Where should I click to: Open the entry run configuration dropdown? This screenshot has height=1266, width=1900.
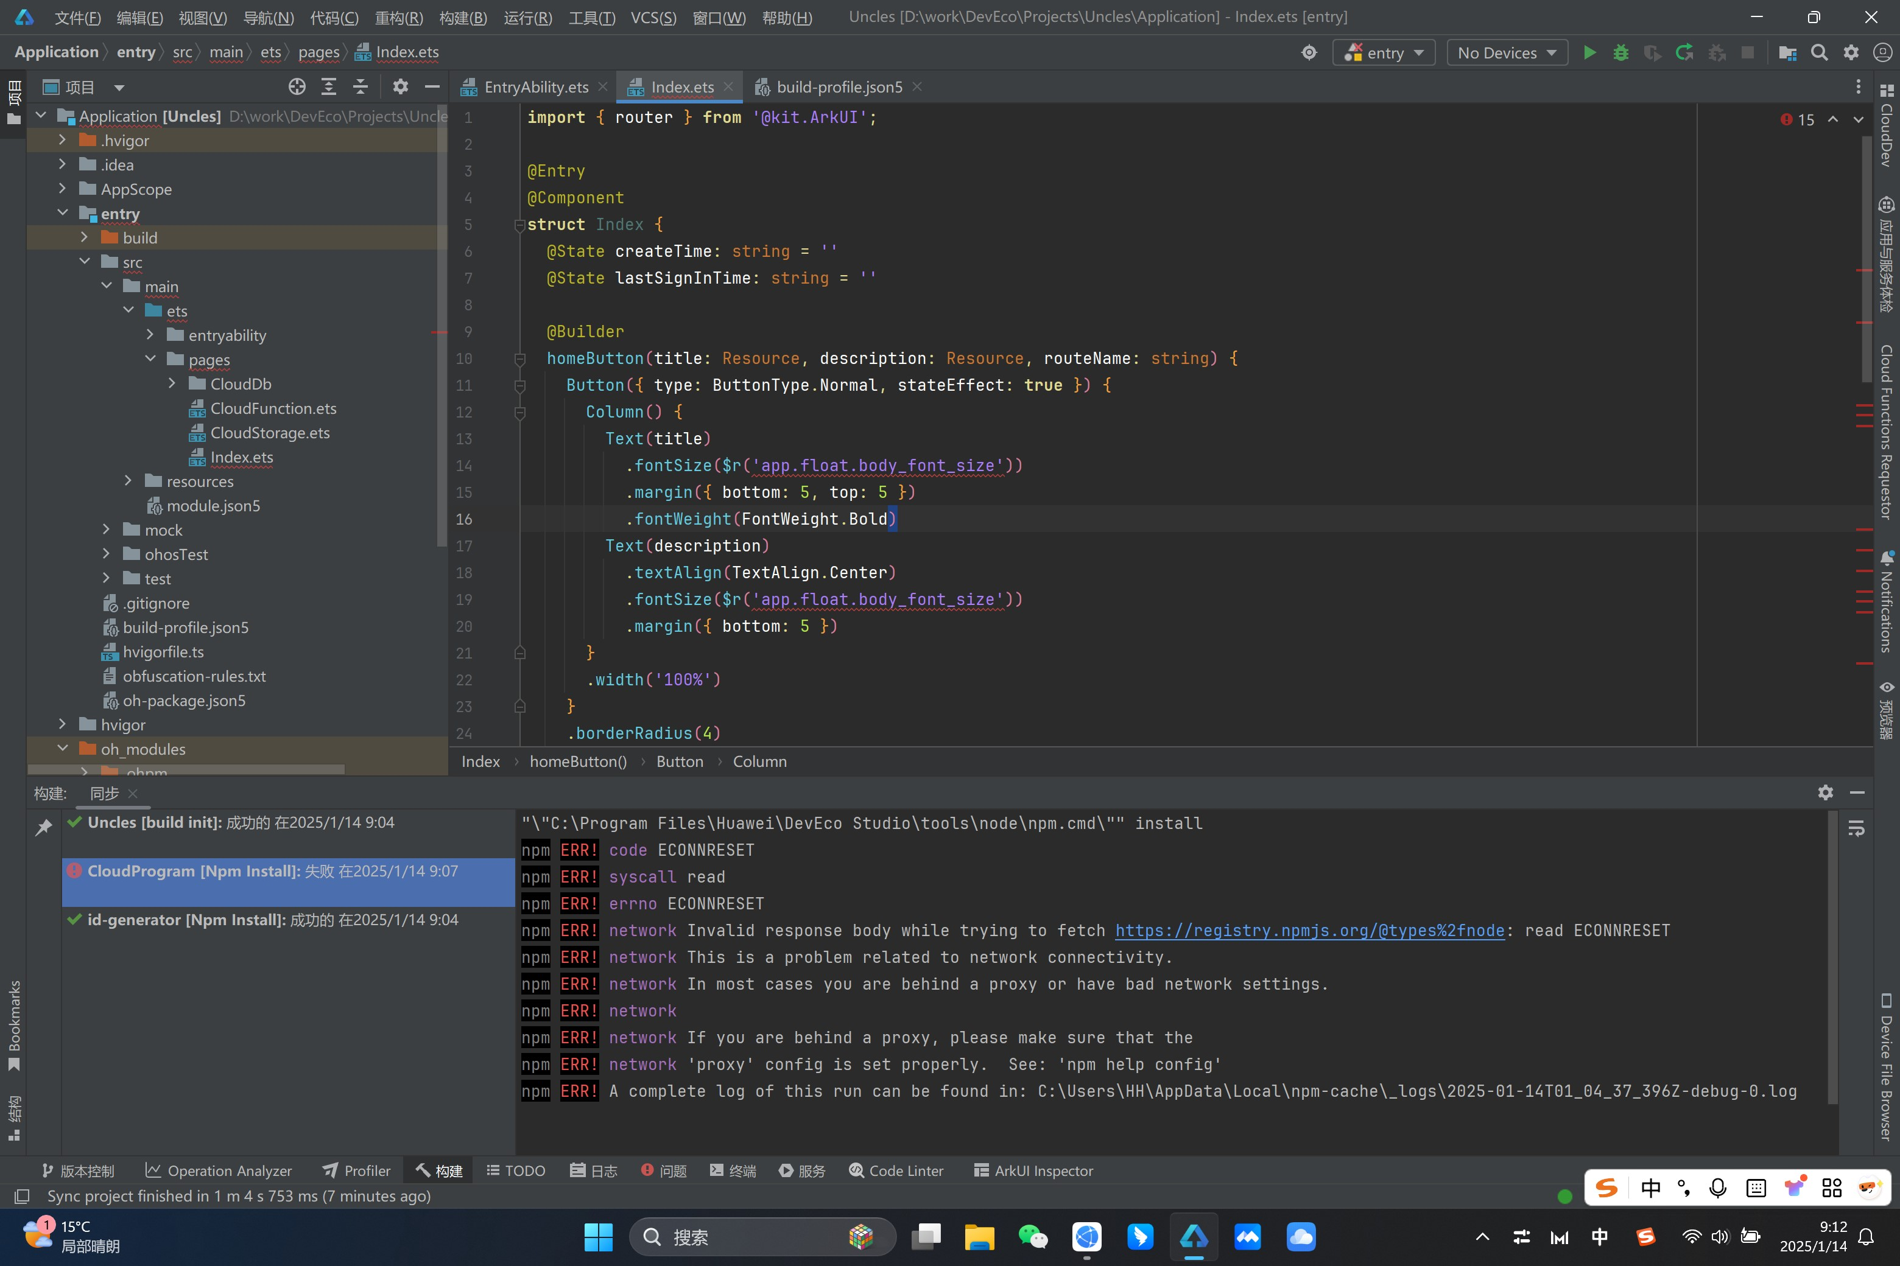[x=1383, y=52]
